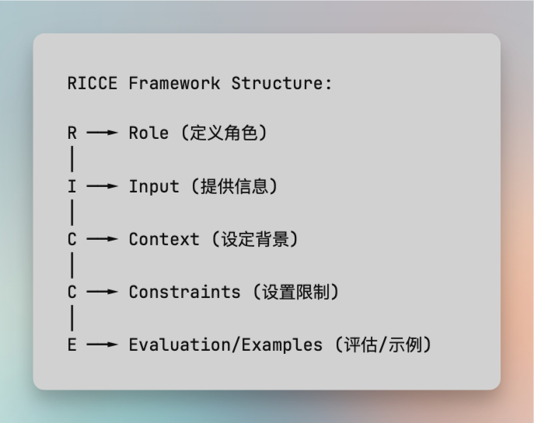Image resolution: width=534 pixels, height=423 pixels.
Task: Click the arrow pointing to Evaluation/Examples
Action: click(x=102, y=345)
